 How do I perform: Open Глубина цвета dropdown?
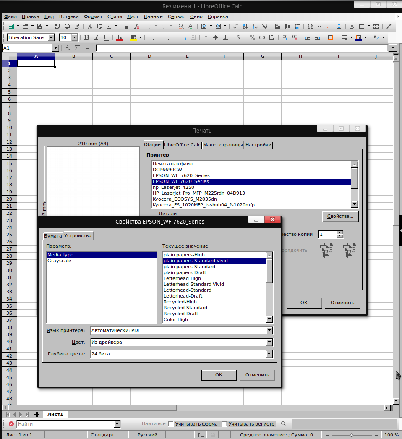click(x=269, y=354)
